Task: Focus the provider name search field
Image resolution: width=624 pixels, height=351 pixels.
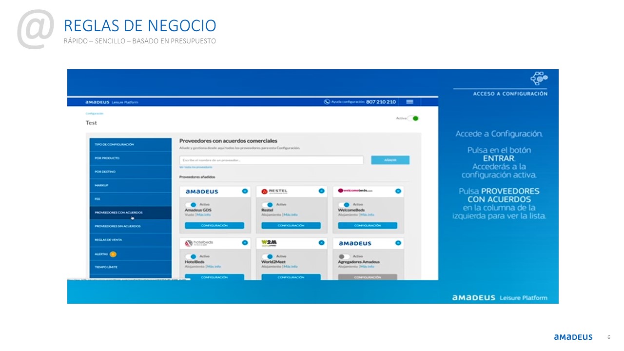Action: (272, 160)
